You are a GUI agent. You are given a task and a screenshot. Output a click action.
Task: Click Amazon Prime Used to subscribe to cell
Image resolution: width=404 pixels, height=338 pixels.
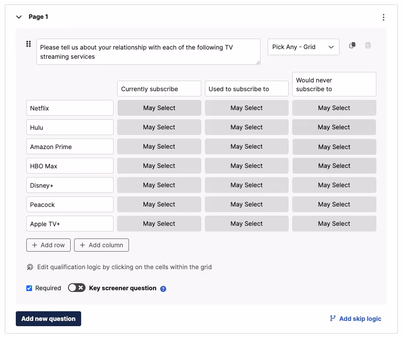[x=247, y=146]
